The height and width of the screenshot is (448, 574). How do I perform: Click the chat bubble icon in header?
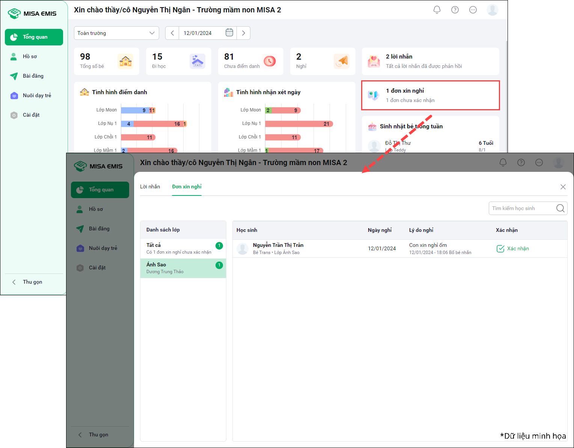coord(473,10)
